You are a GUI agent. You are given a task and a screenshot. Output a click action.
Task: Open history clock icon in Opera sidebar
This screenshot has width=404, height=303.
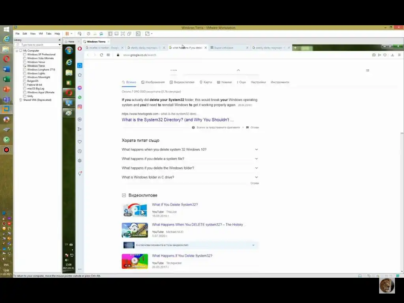coord(80,151)
